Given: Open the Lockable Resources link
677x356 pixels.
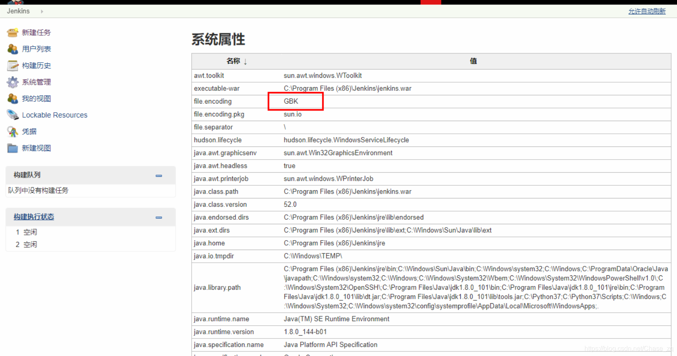Looking at the screenshot, I should [x=55, y=115].
